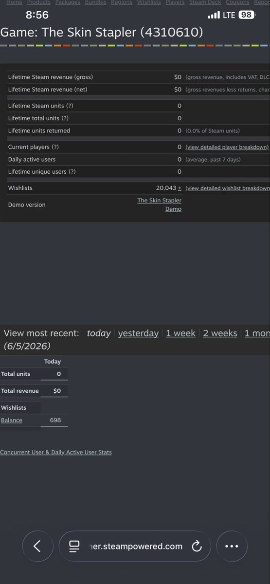This screenshot has width=270, height=584.
Task: Select the yesterday time range
Action: [138, 333]
